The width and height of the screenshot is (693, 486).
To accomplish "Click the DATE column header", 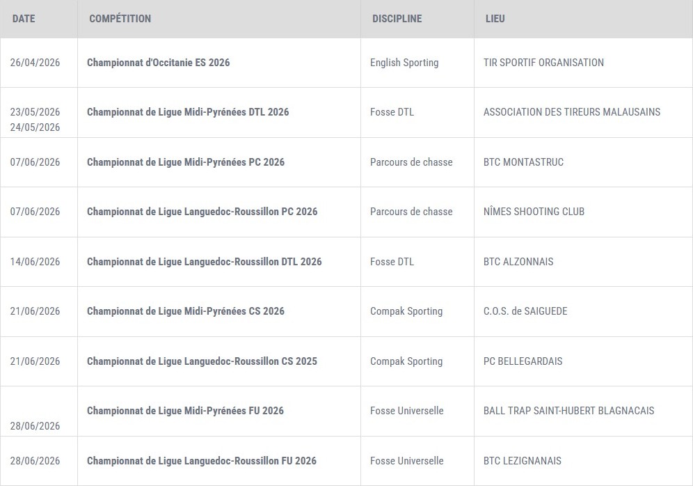I will [24, 19].
